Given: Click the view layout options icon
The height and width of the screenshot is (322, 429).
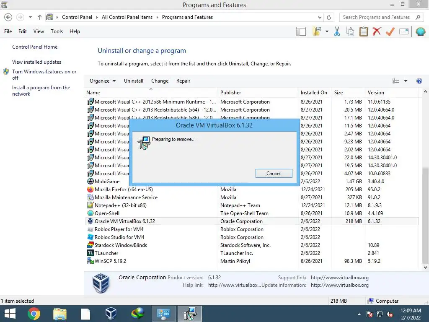Looking at the screenshot, I should click(x=395, y=81).
